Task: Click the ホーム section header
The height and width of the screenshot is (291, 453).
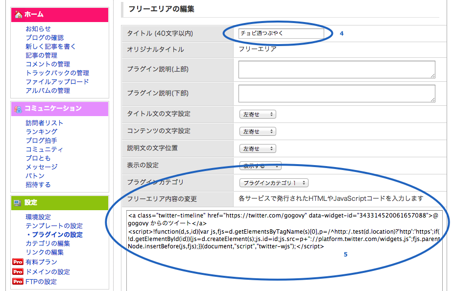Action: click(x=60, y=14)
